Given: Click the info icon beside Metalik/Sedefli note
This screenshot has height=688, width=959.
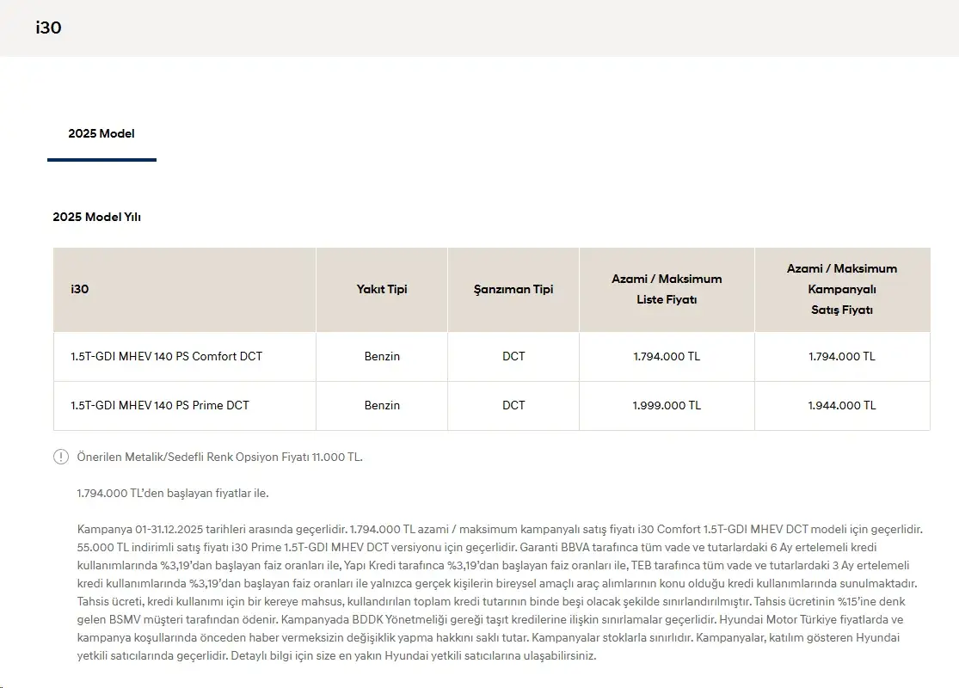Looking at the screenshot, I should pyautogui.click(x=61, y=457).
